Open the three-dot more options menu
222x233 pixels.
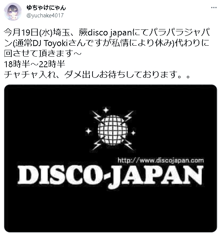(x=214, y=8)
